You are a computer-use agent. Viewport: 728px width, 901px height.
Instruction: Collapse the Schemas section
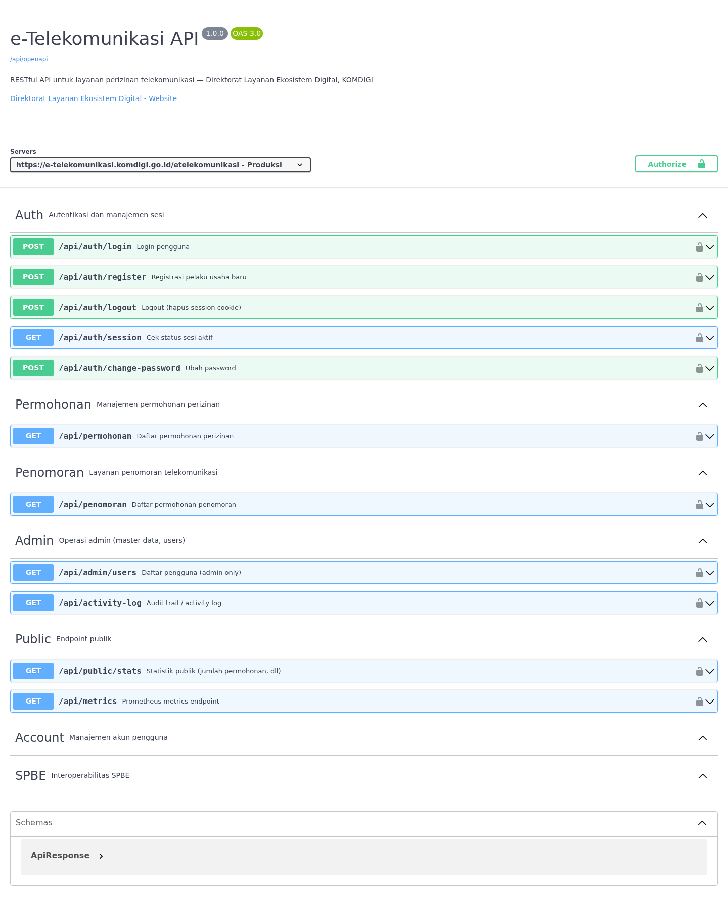(x=702, y=823)
